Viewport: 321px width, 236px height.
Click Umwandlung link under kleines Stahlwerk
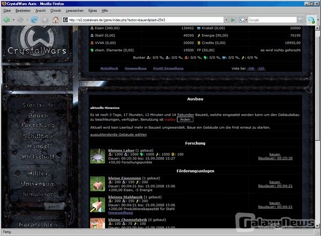(x=121, y=213)
